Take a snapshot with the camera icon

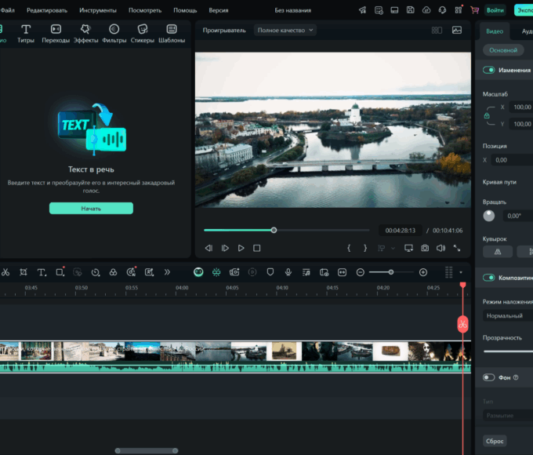[x=425, y=248]
